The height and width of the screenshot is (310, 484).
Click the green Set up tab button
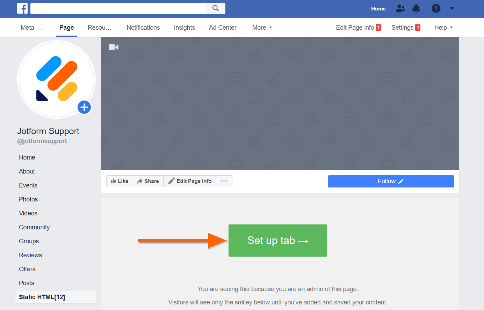point(278,241)
